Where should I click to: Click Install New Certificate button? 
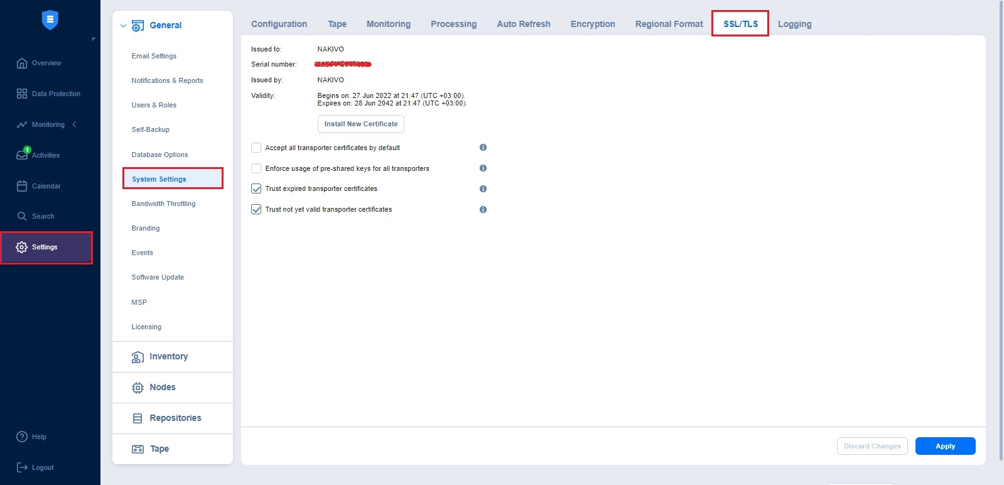[x=360, y=124]
